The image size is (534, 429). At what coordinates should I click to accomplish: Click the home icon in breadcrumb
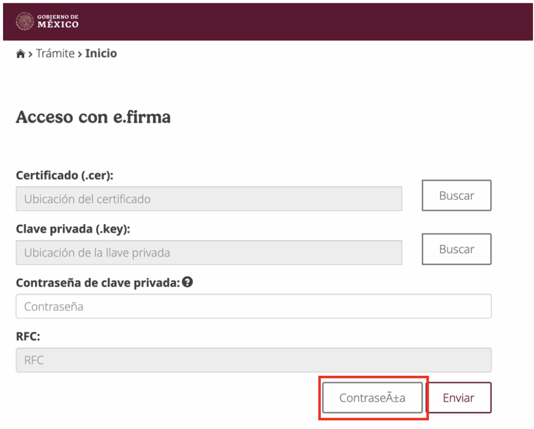point(20,53)
